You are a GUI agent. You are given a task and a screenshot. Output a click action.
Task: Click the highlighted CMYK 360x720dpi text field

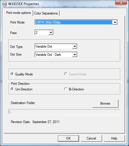pyautogui.click(x=74, y=22)
